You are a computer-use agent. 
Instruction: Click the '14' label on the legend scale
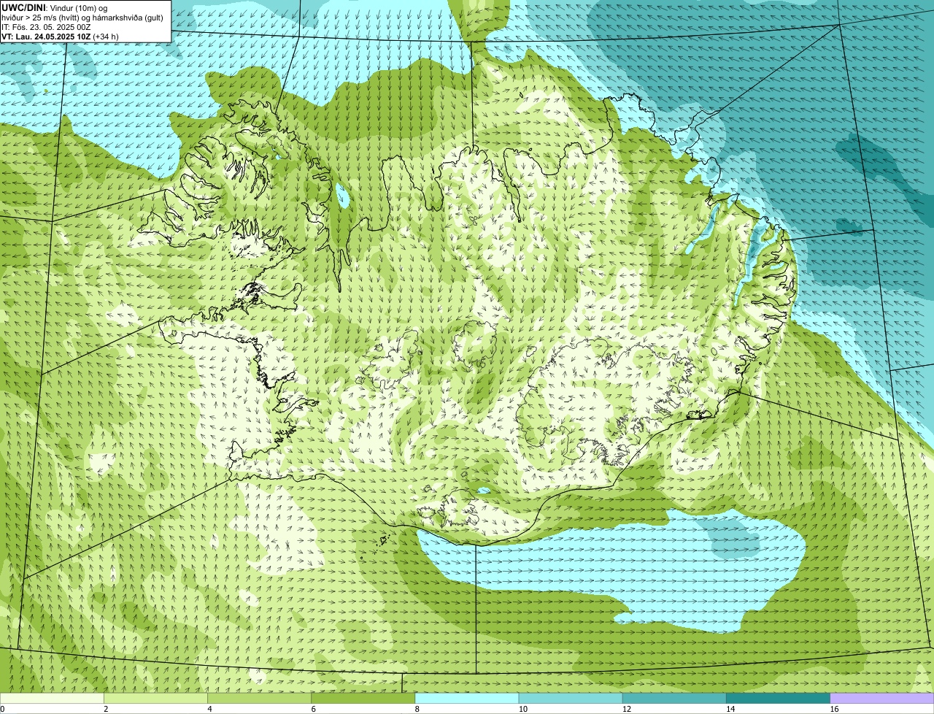point(730,709)
